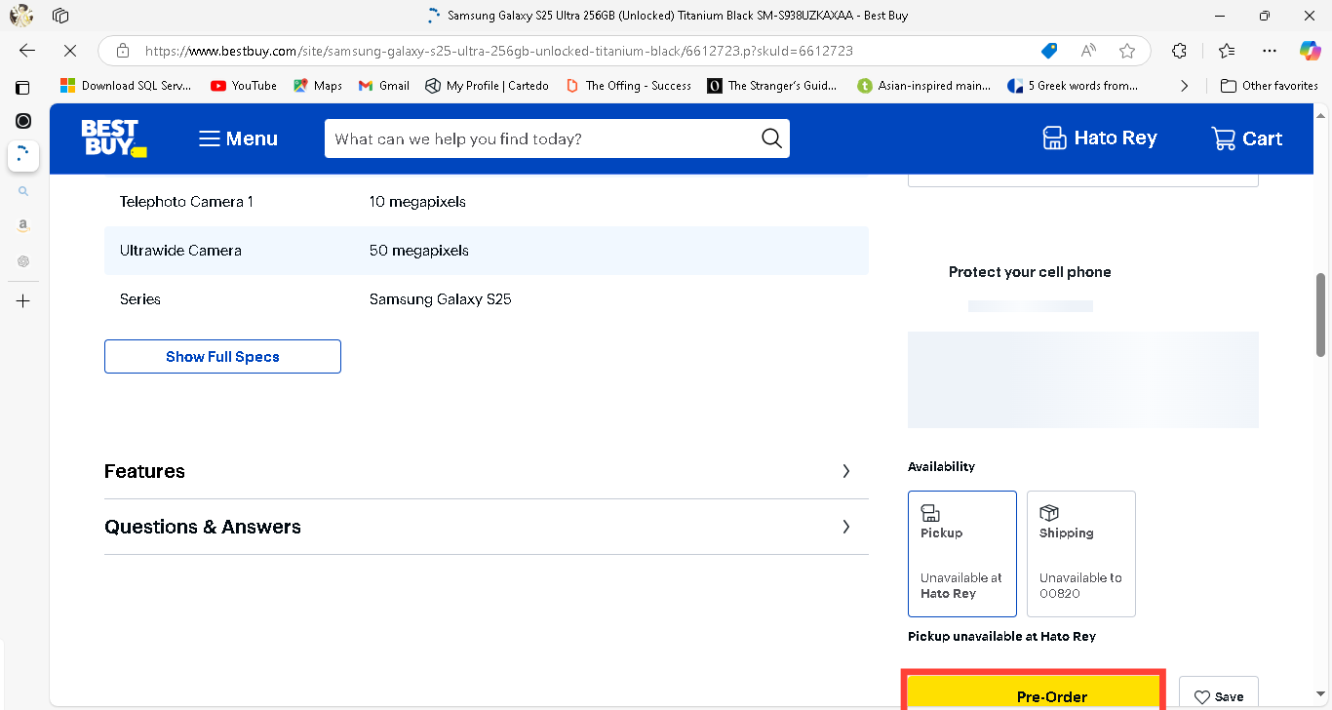The image size is (1332, 710).
Task: Open Download SQL Server bookmark
Action: pyautogui.click(x=126, y=86)
